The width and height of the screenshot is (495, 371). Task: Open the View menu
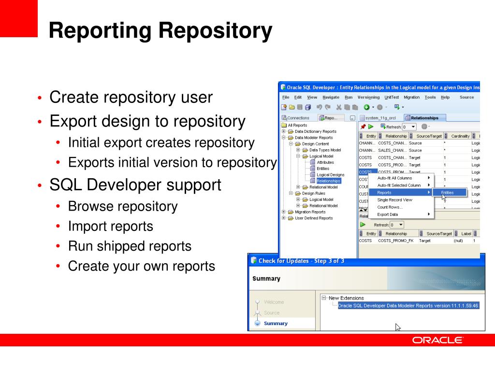312,97
